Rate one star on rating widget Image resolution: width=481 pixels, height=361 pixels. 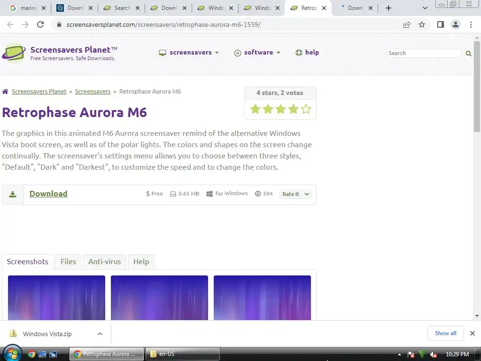pos(255,109)
